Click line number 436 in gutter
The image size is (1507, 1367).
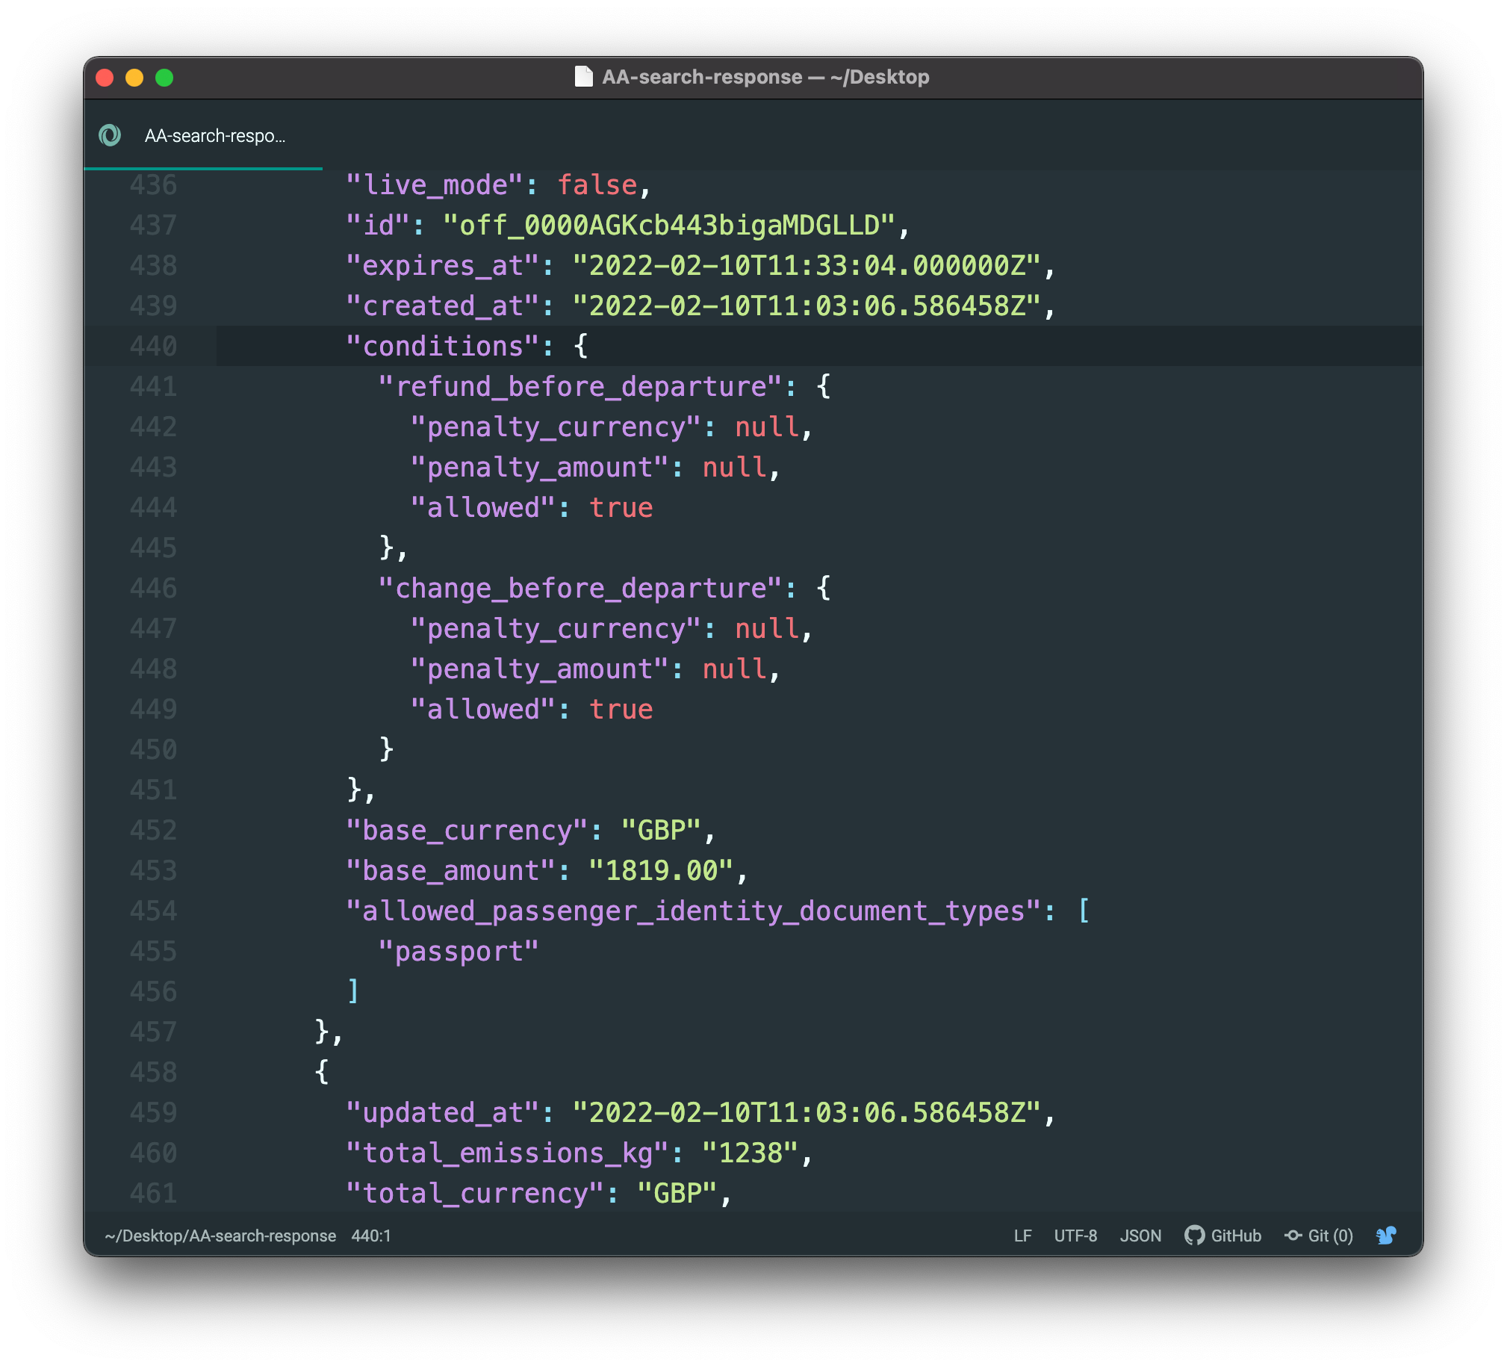tap(153, 185)
